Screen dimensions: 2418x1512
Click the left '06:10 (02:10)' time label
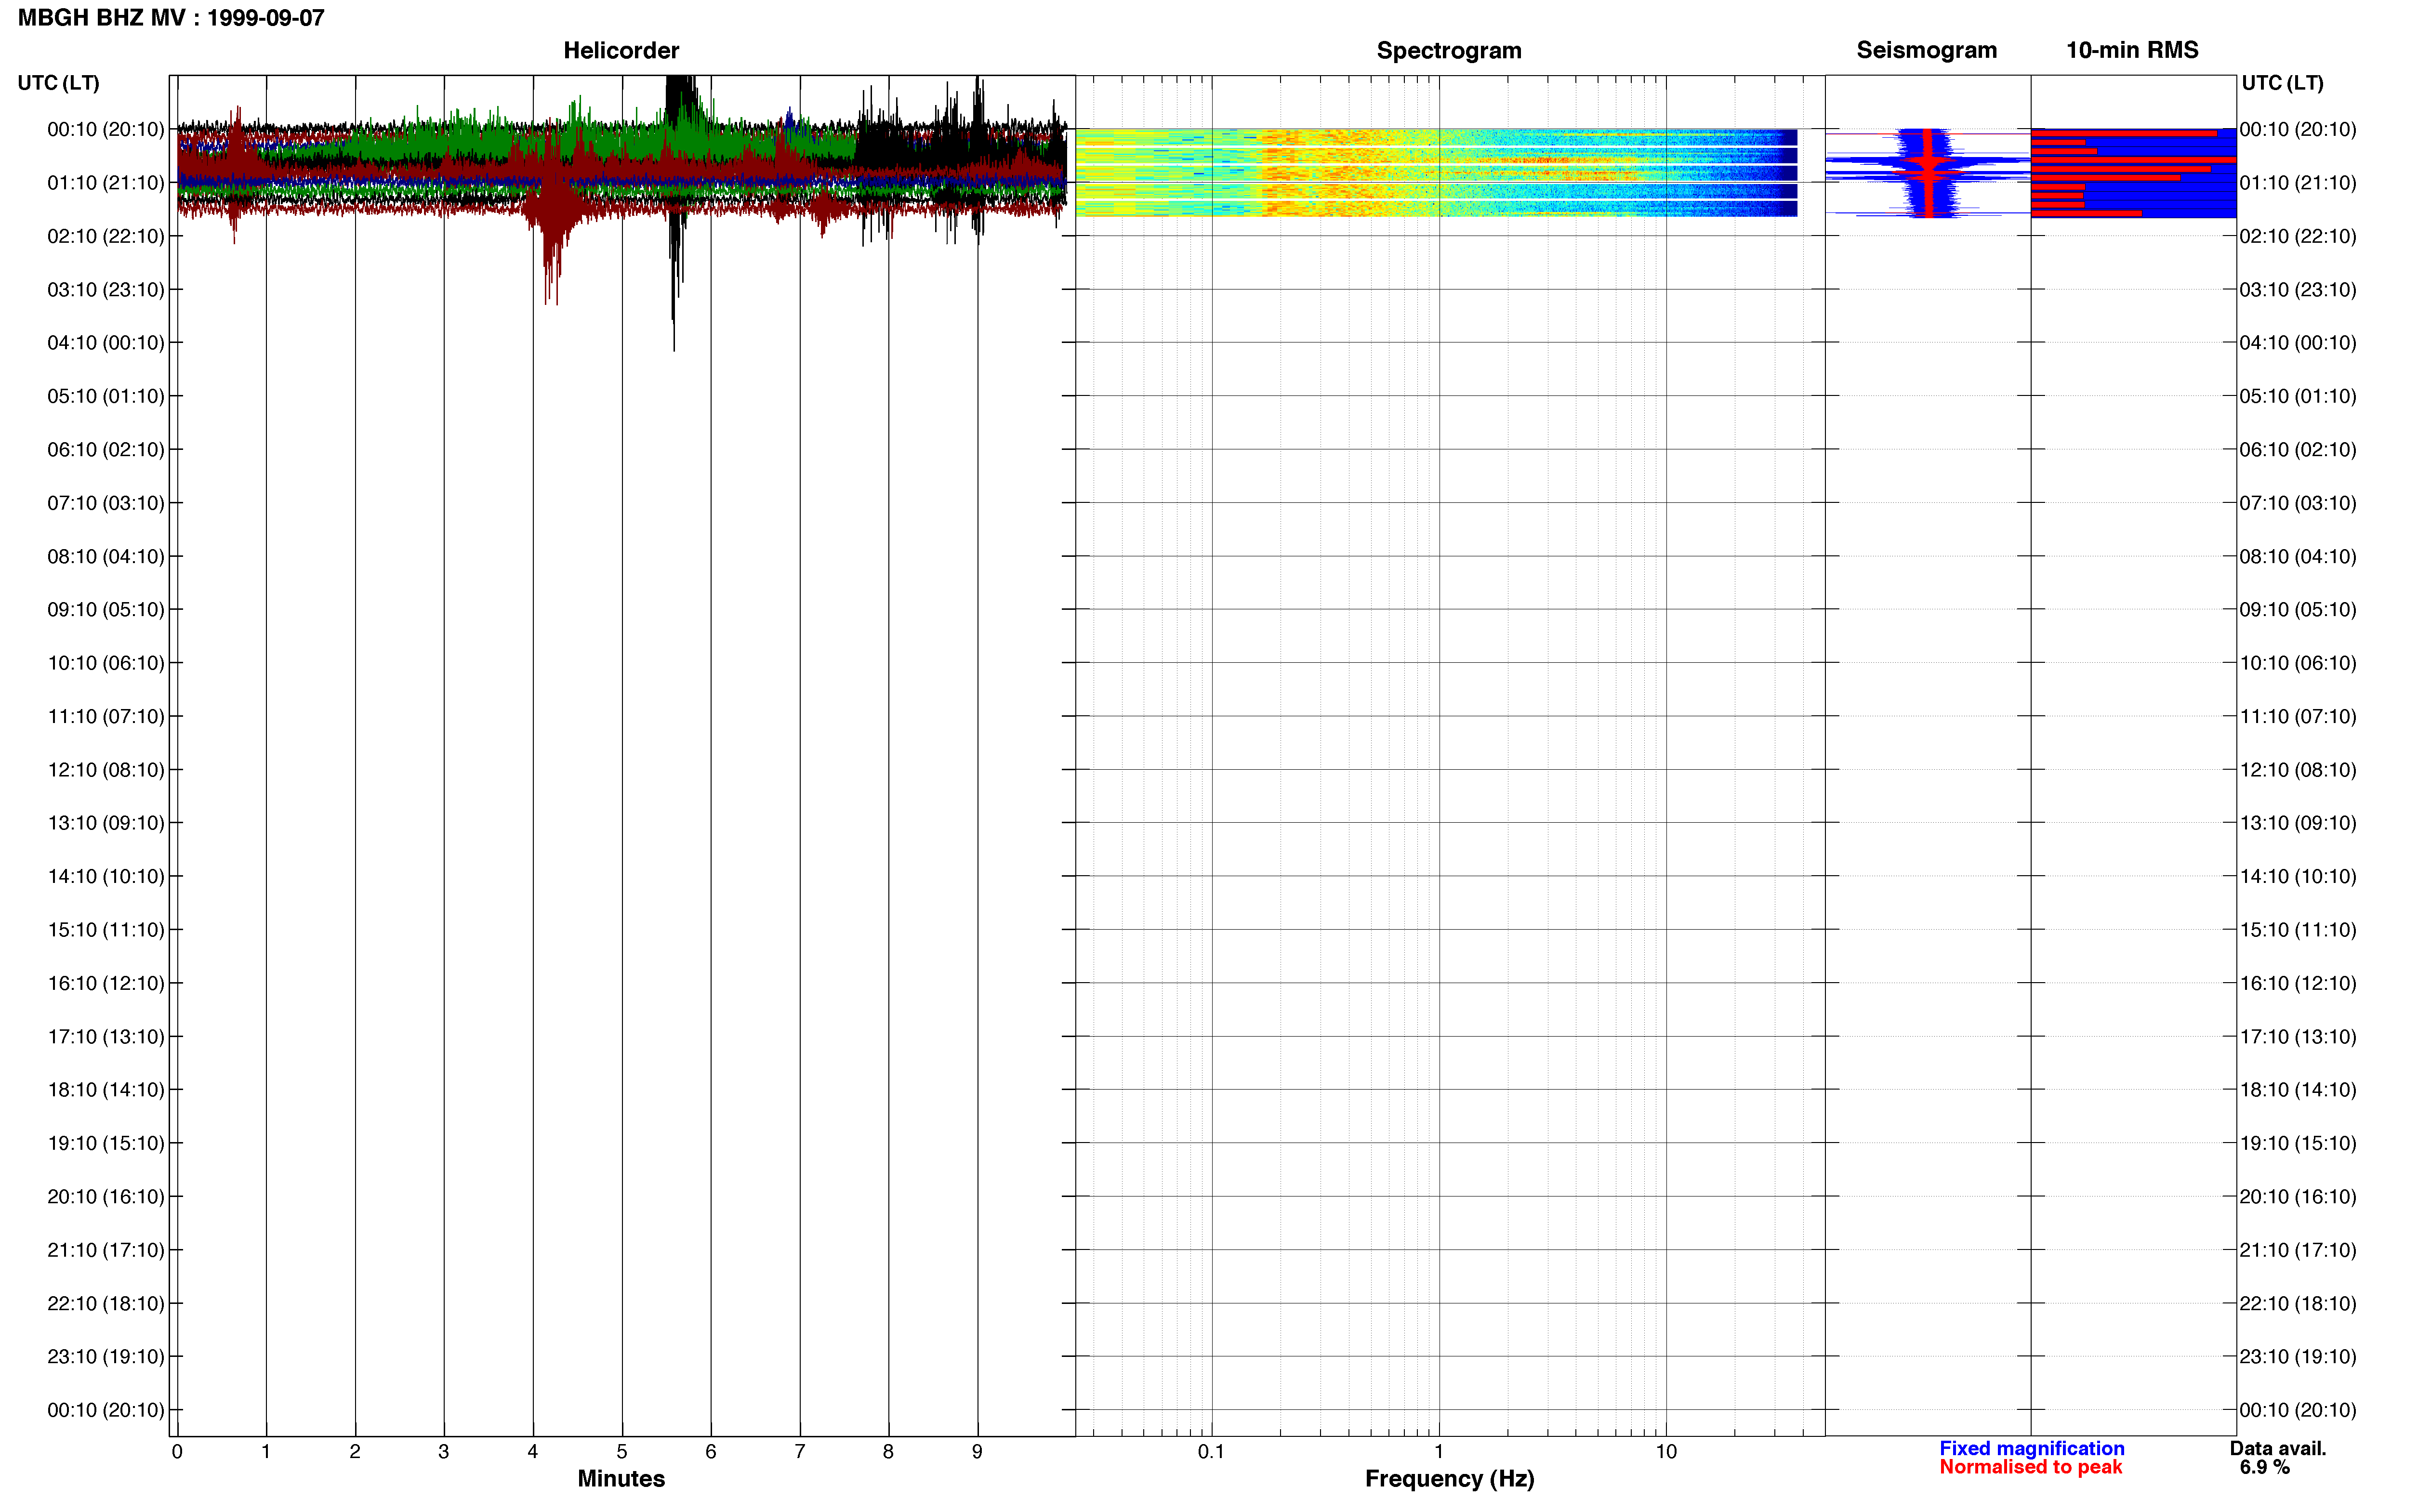[x=106, y=450]
